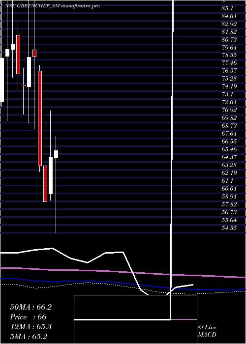Click the 58.91 price axis label

pos(229,197)
